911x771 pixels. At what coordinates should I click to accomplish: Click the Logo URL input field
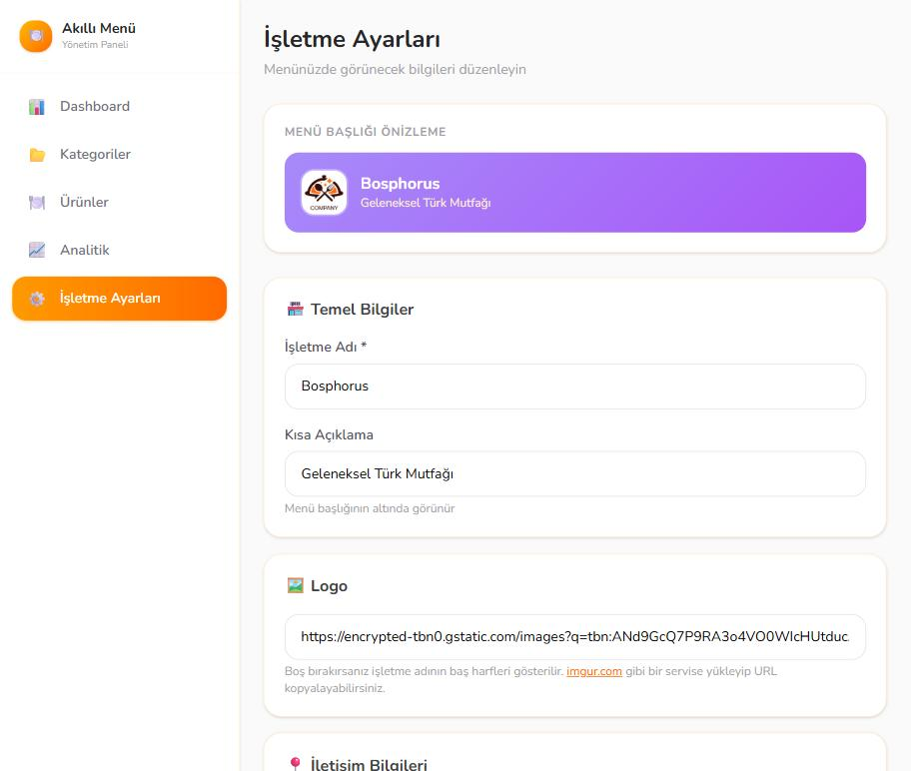575,637
